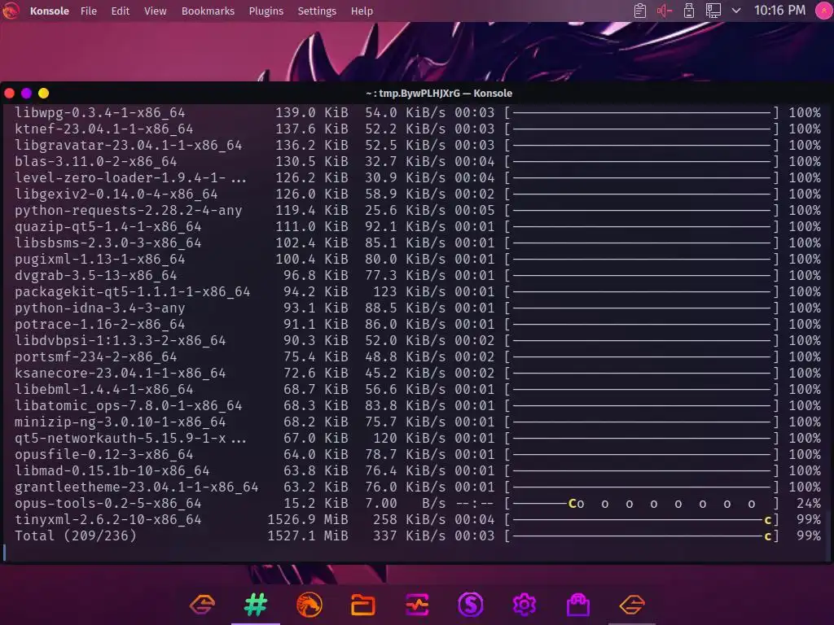The width and height of the screenshot is (834, 625).
Task: Open the purple gear settings dock icon
Action: 525,605
